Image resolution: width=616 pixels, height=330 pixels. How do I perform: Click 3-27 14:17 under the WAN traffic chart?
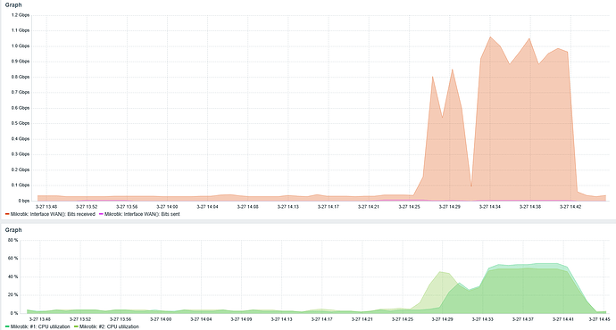tap(329, 207)
